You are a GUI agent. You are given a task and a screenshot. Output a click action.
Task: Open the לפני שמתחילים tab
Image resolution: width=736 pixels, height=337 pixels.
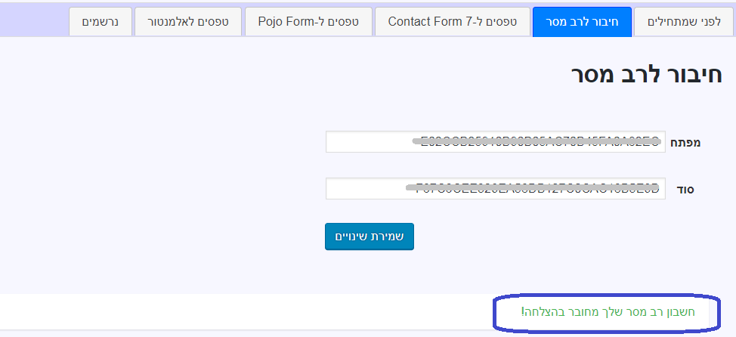tap(685, 22)
